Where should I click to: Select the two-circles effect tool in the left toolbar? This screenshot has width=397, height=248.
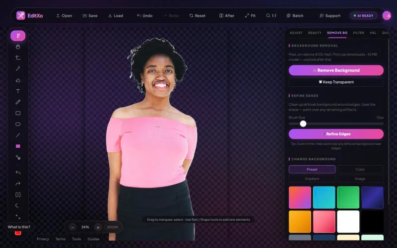tap(18, 157)
